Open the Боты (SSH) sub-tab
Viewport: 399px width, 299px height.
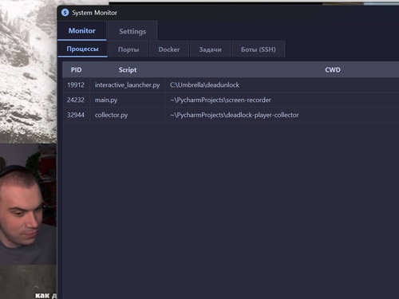[259, 49]
